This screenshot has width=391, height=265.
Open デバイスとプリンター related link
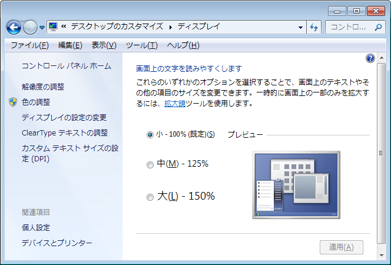pos(57,243)
